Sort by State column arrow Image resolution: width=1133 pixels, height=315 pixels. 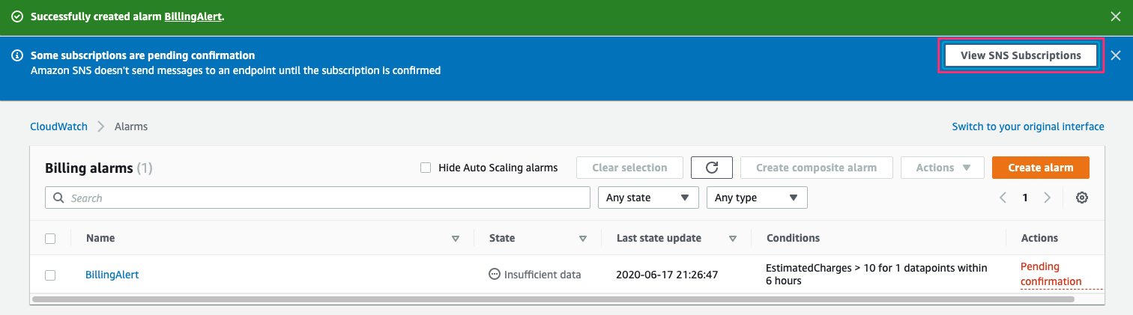[582, 239]
